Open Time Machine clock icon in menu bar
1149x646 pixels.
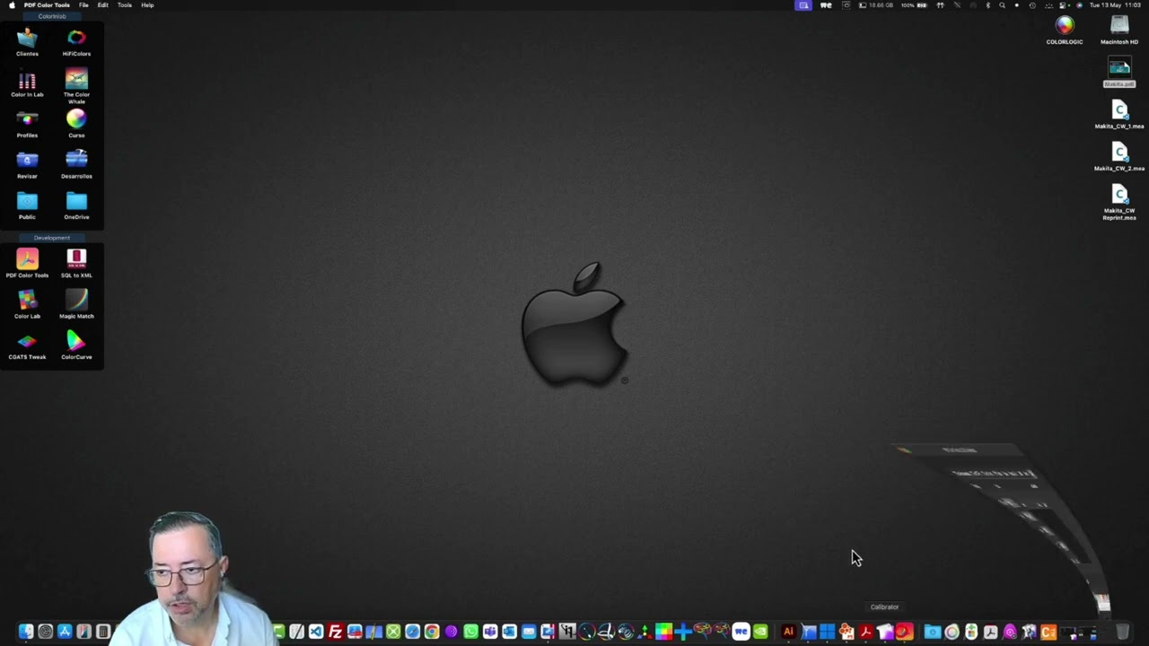pos(1032,5)
